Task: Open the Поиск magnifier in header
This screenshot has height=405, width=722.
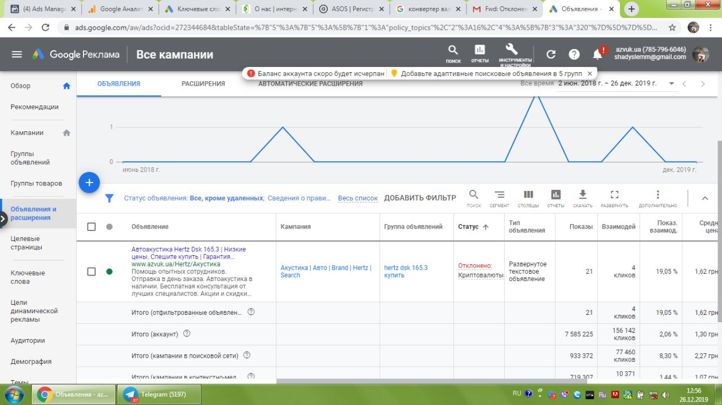Action: (453, 54)
